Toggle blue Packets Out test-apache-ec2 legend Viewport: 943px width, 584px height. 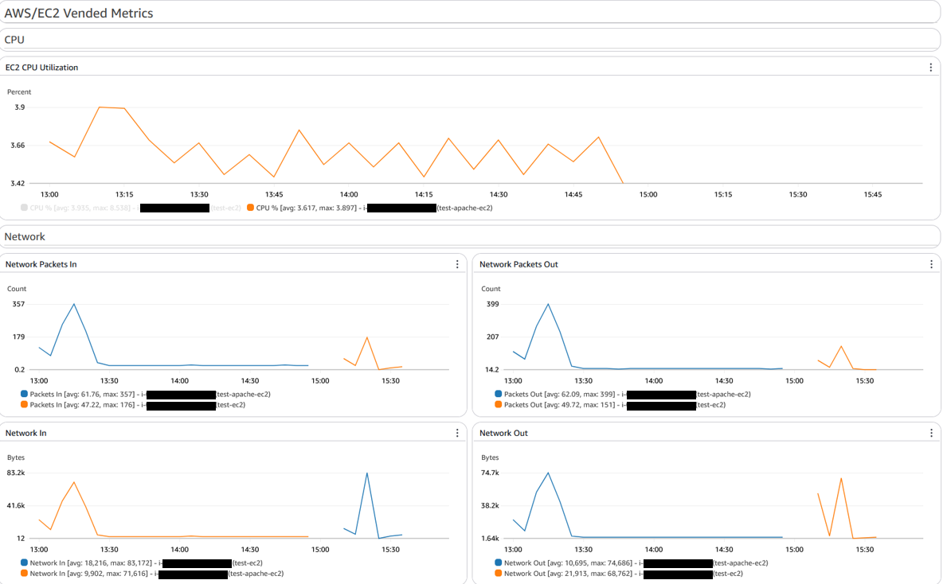[498, 394]
